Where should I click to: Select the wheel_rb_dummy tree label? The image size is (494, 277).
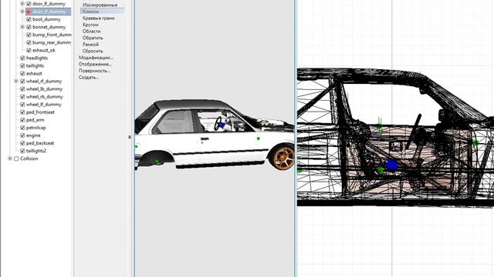[x=45, y=97]
